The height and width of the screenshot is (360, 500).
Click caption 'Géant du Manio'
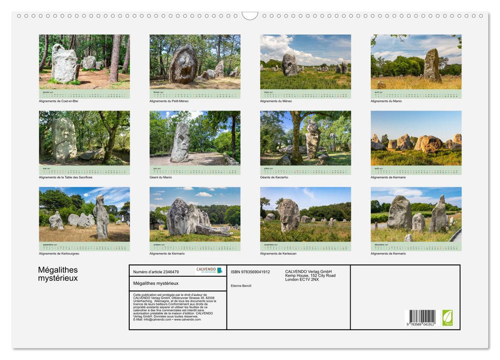[160, 177]
